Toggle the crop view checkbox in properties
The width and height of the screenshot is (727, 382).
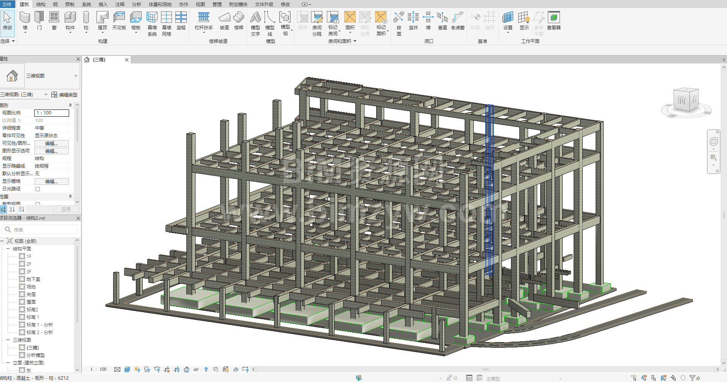(38, 204)
